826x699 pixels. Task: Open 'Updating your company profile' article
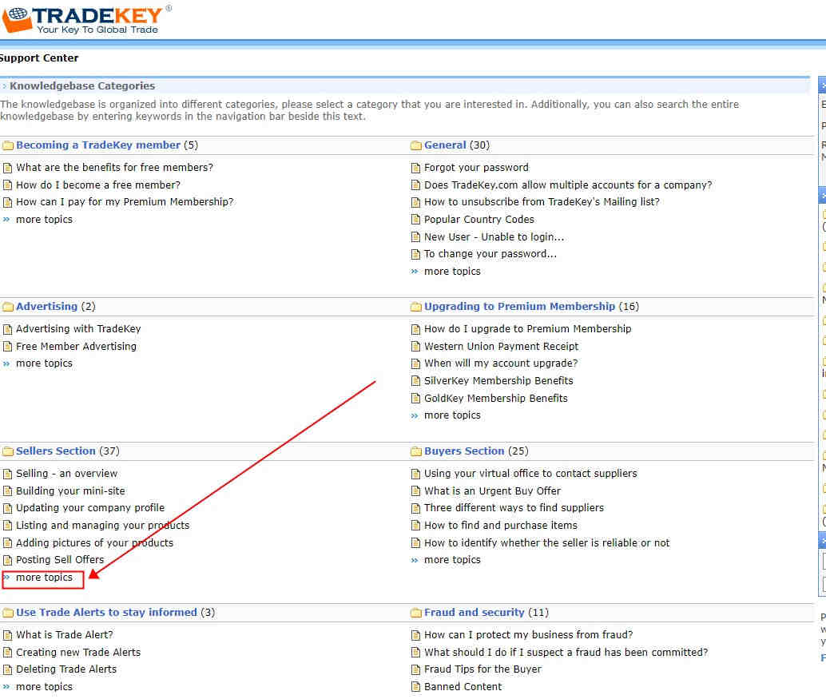90,508
